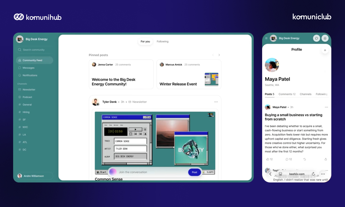Click Marcus Amick's avatar

point(162,65)
